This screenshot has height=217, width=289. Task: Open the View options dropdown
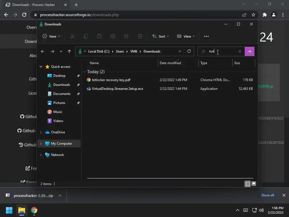coord(186,36)
